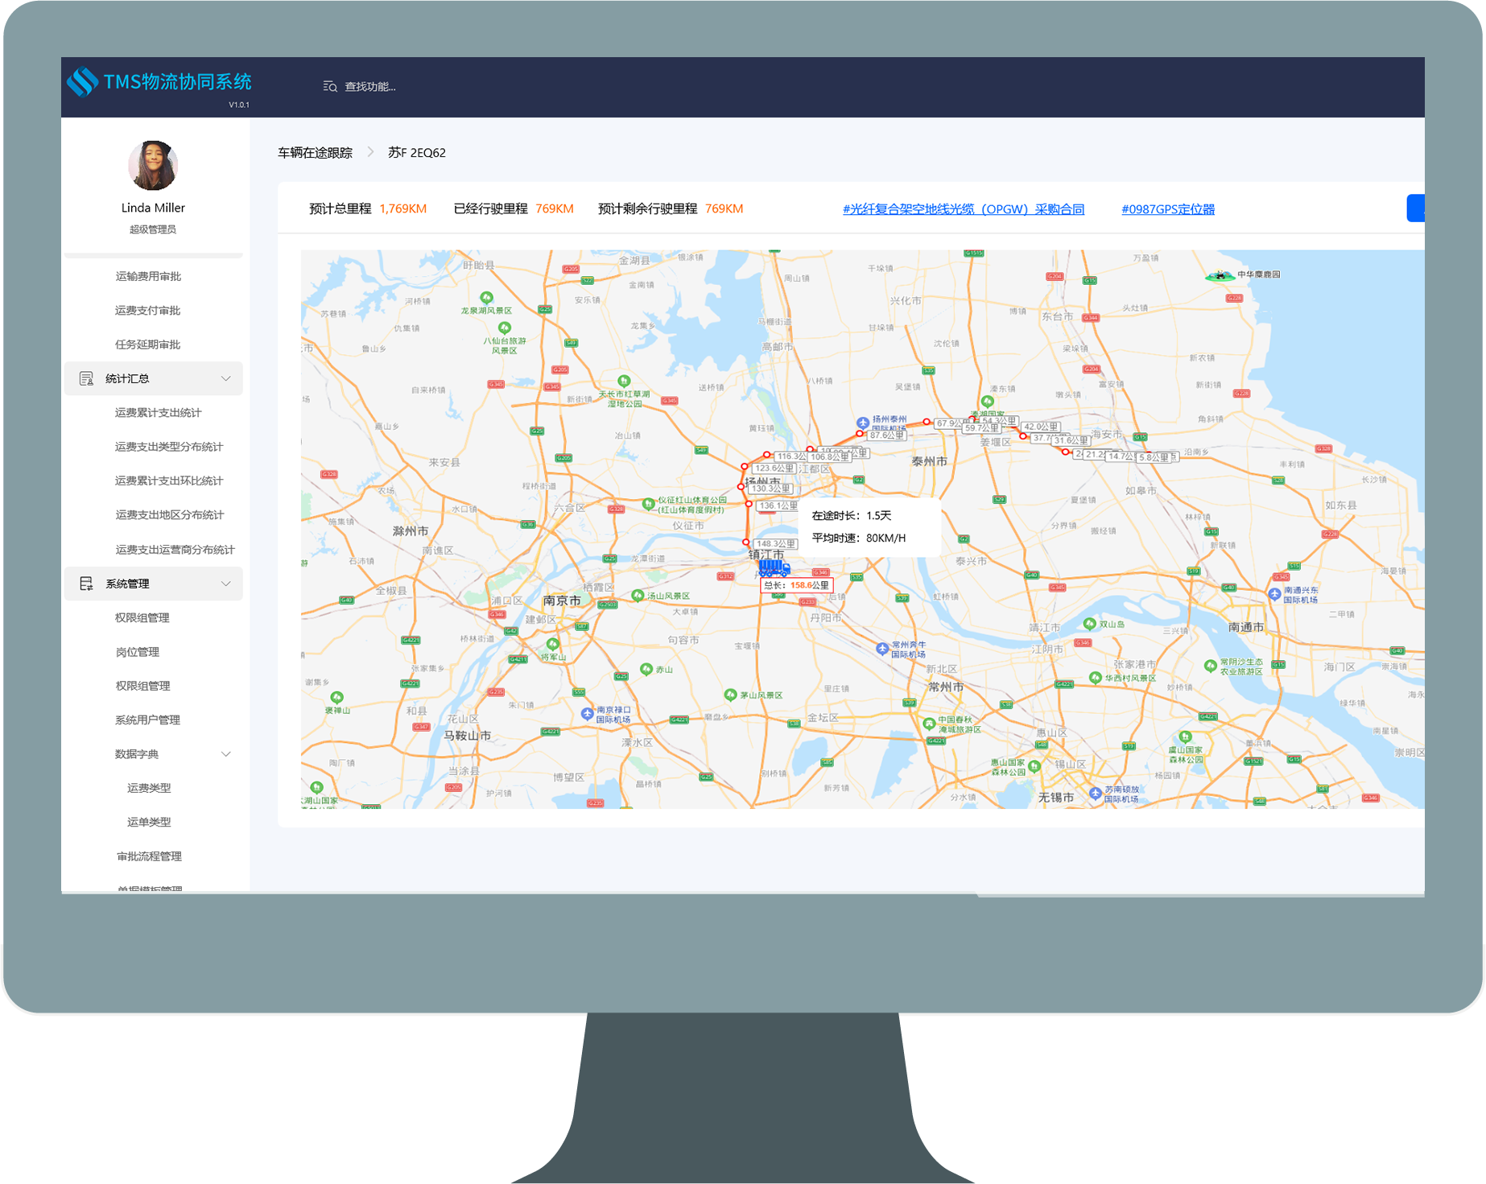
Task: Click the 系统管理 section icon
Action: click(86, 584)
